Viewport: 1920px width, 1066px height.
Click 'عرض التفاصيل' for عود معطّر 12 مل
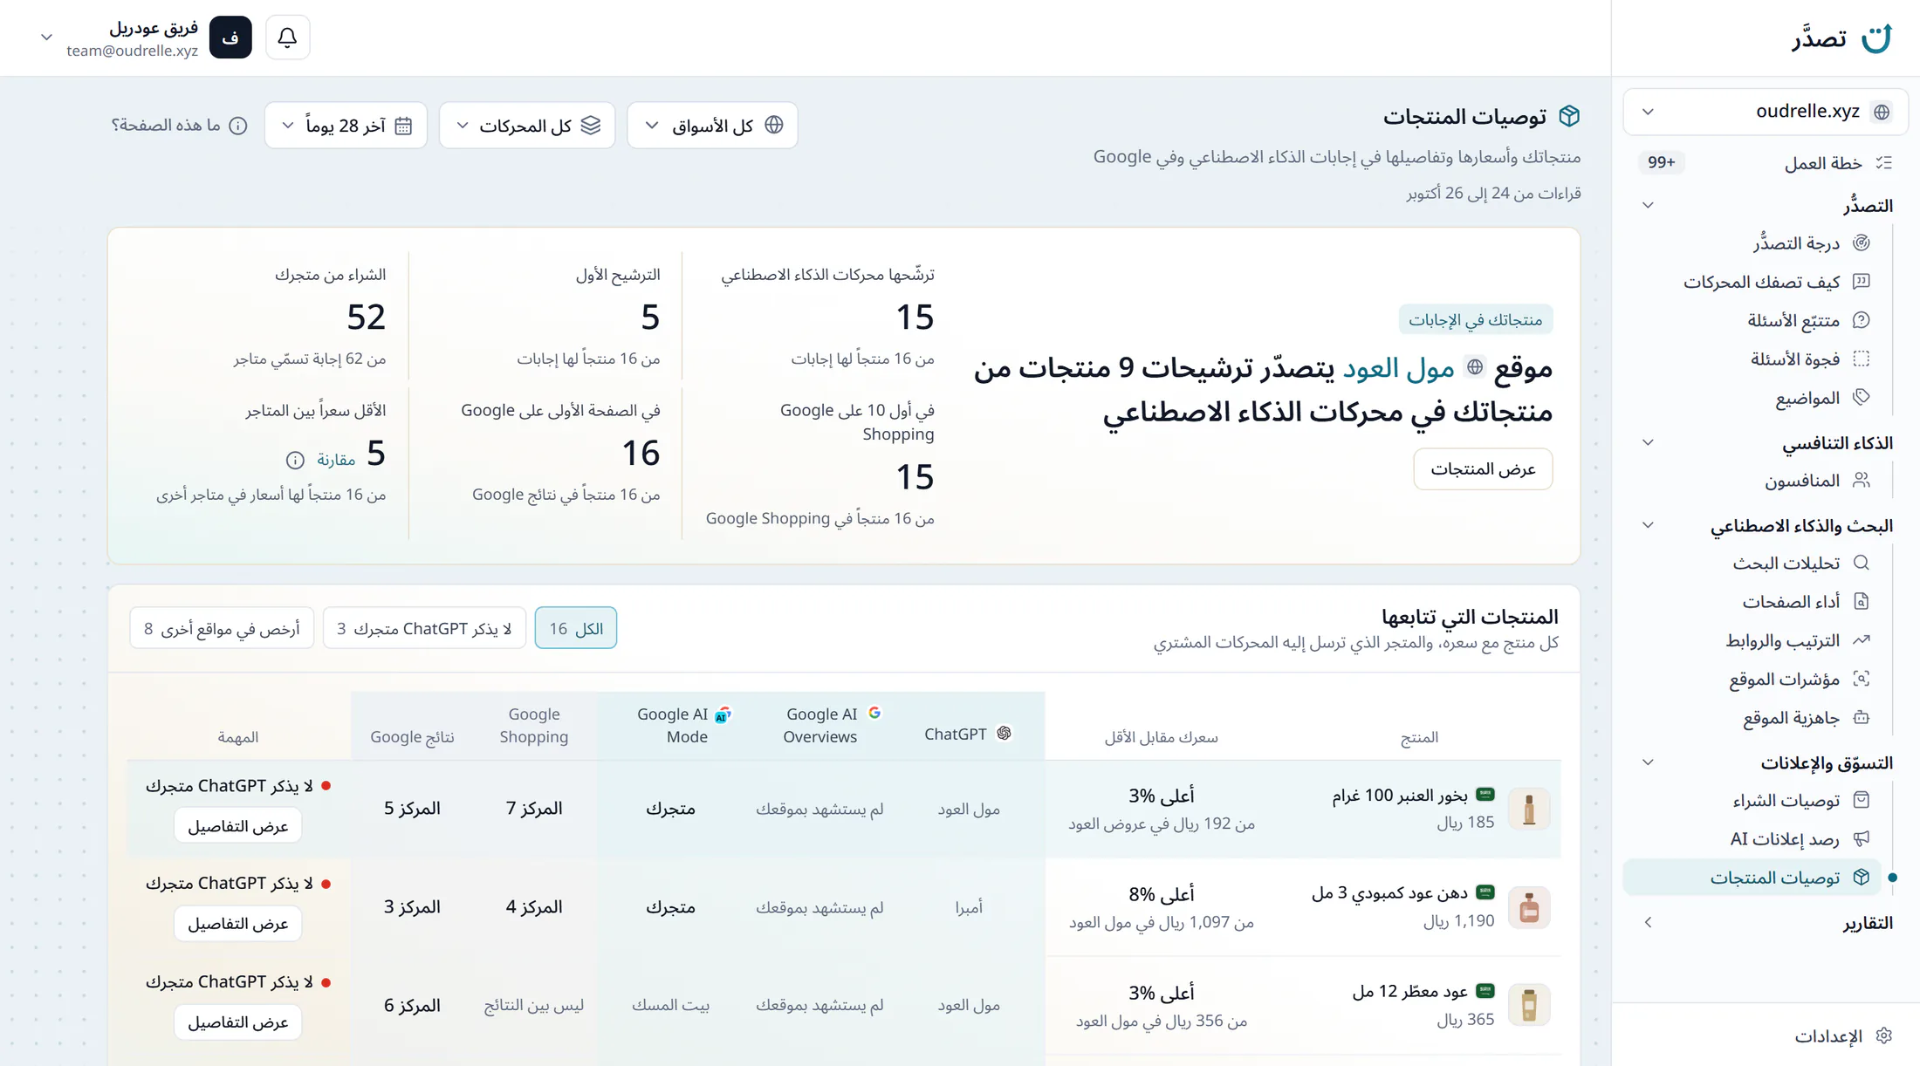tap(237, 1022)
